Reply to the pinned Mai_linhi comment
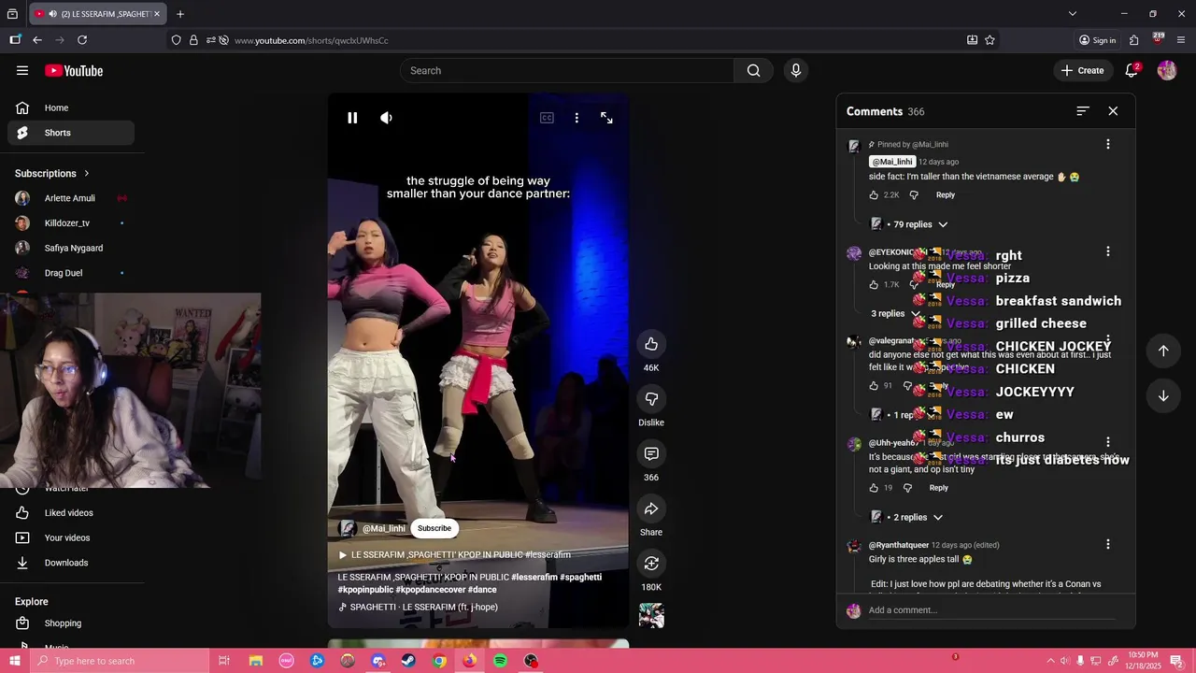Screen dimensions: 1196x673 (x=946, y=195)
